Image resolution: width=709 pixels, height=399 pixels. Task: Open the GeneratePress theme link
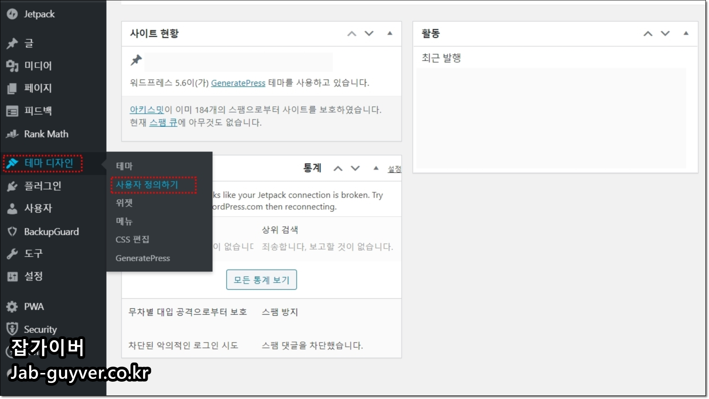click(x=238, y=83)
